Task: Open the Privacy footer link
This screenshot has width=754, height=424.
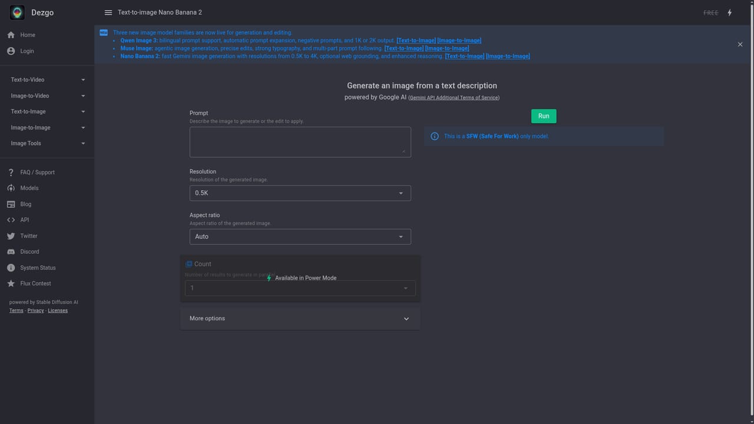Action: 35,311
